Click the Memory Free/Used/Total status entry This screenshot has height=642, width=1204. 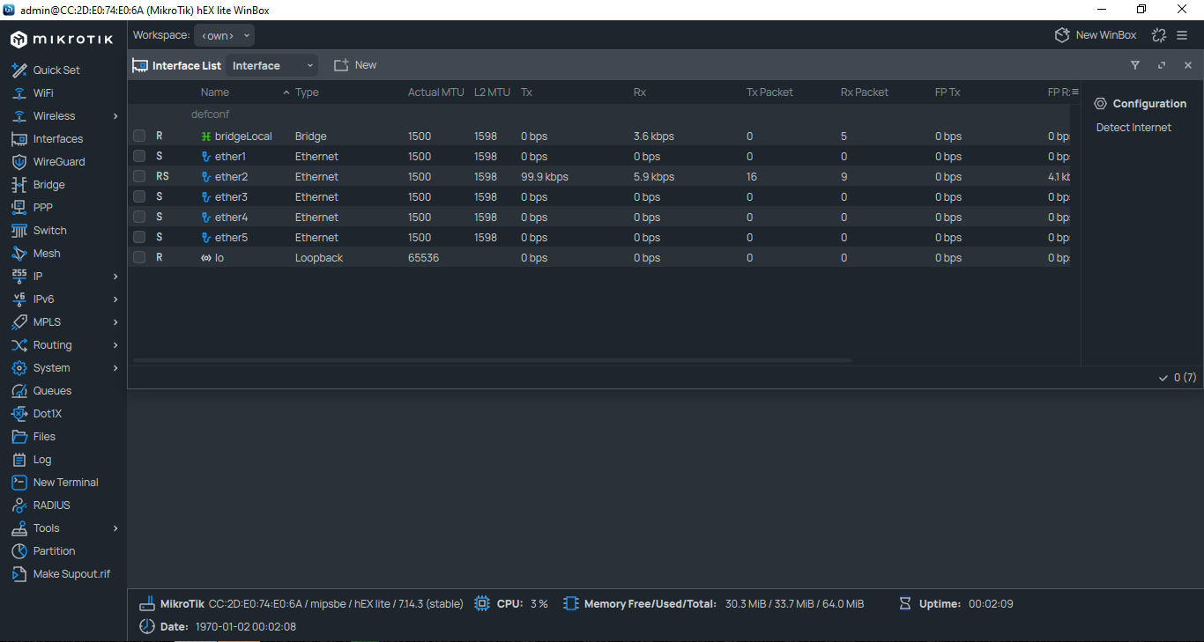click(x=714, y=604)
